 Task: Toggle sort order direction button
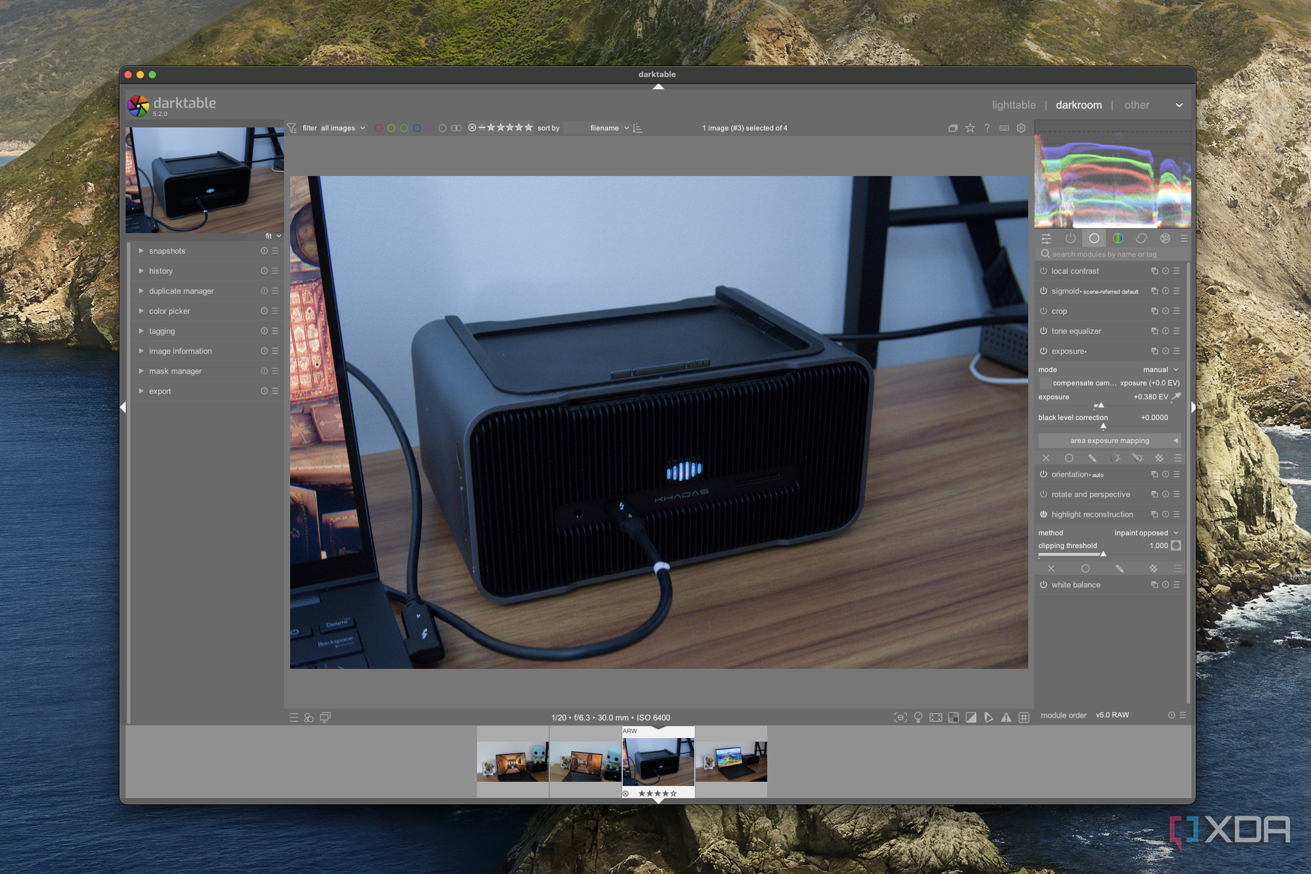637,128
